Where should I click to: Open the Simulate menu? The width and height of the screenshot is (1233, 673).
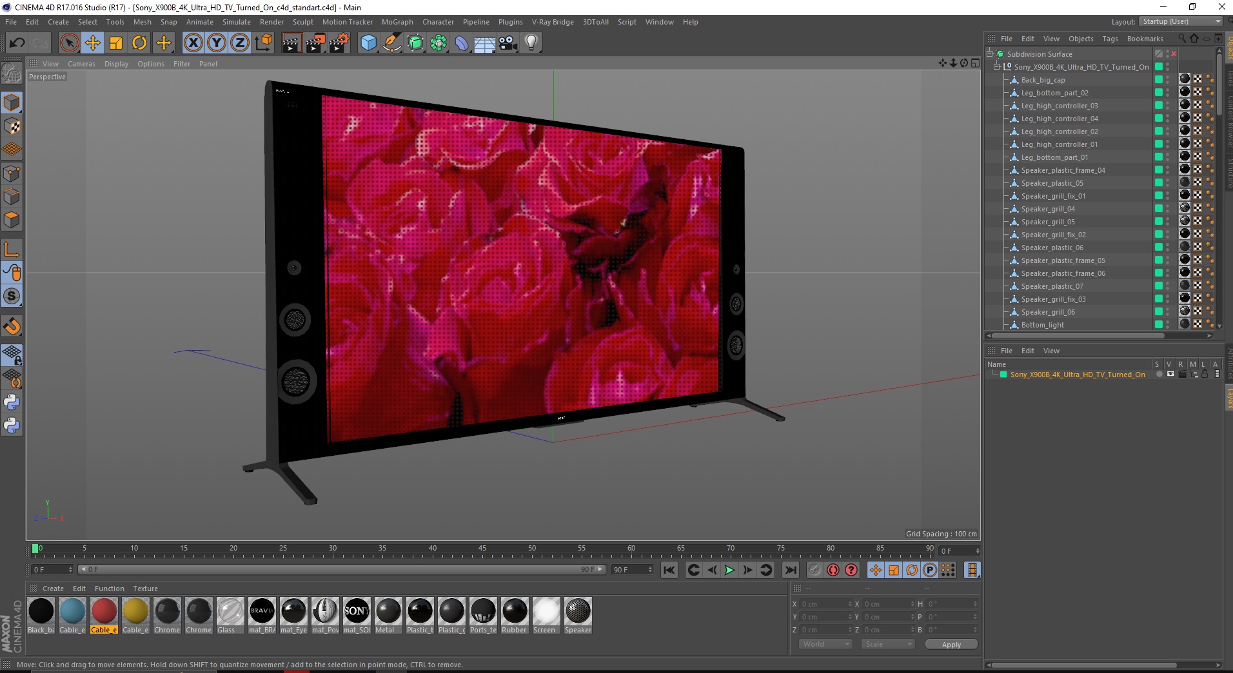pos(237,22)
